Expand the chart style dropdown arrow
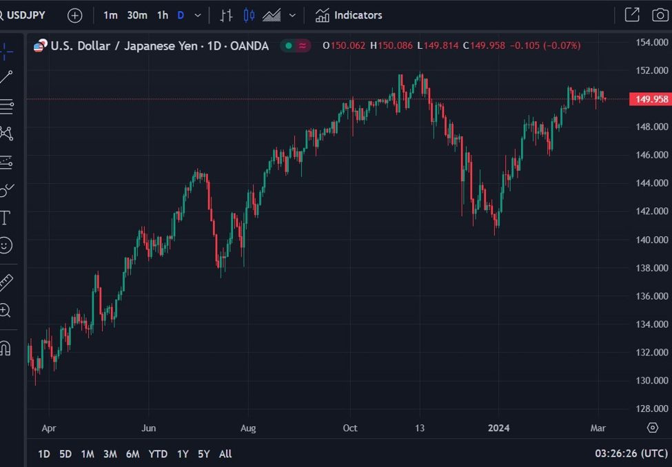This screenshot has width=672, height=467. pyautogui.click(x=292, y=15)
